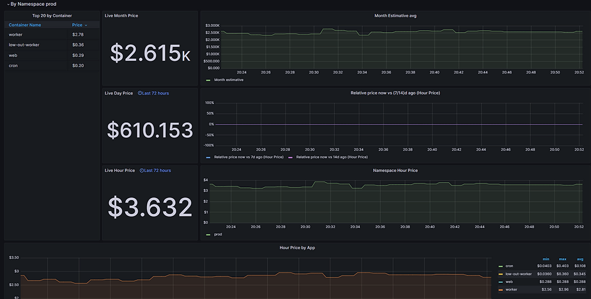Viewport: 591px width, 299px height.
Task: Open Live Day Price Last 72 hours override
Action: pos(153,93)
